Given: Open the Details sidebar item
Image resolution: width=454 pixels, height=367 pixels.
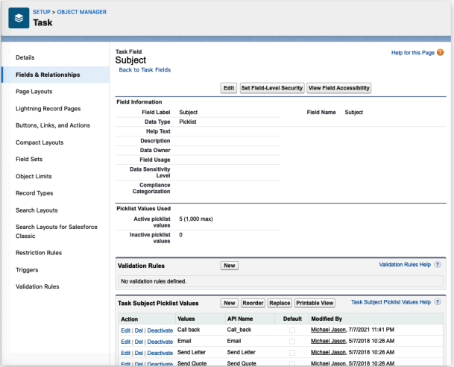Looking at the screenshot, I should pos(25,57).
